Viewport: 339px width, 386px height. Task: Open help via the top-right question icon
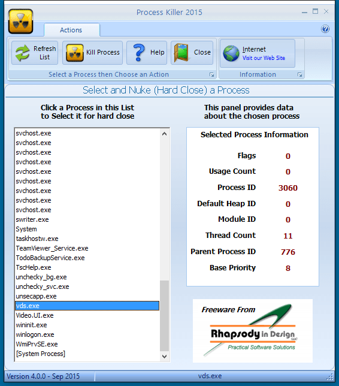click(325, 29)
